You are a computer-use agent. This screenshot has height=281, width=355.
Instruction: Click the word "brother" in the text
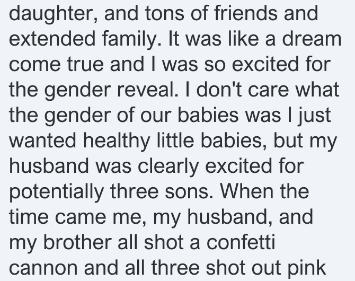tap(77, 242)
